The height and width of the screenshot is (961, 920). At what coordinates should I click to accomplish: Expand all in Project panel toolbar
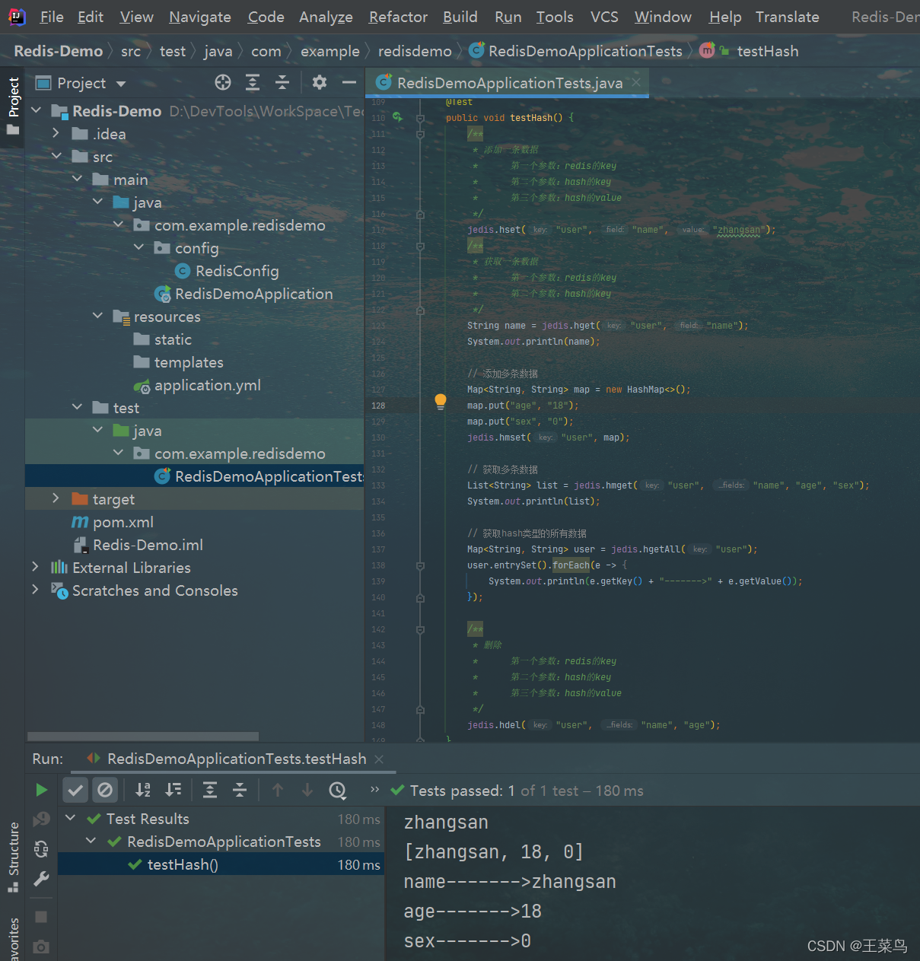253,82
